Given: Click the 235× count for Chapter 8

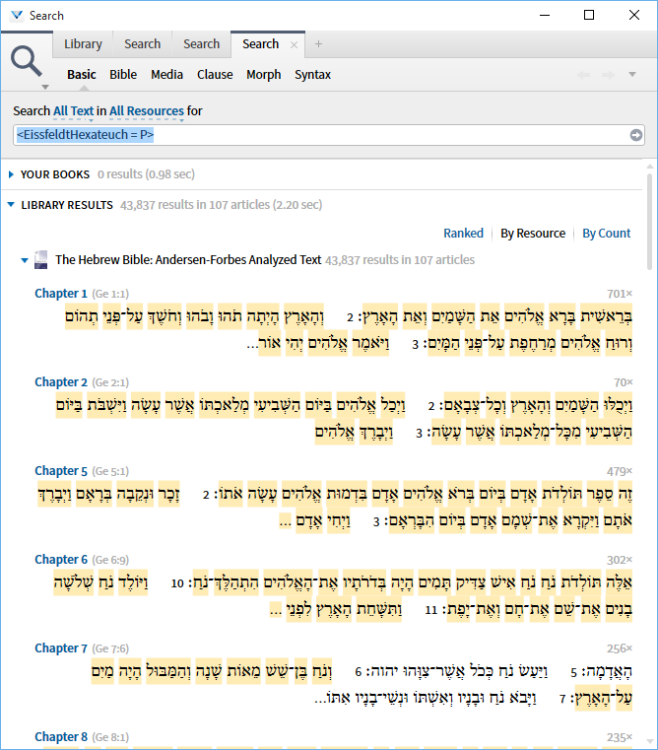Looking at the screenshot, I should (620, 737).
